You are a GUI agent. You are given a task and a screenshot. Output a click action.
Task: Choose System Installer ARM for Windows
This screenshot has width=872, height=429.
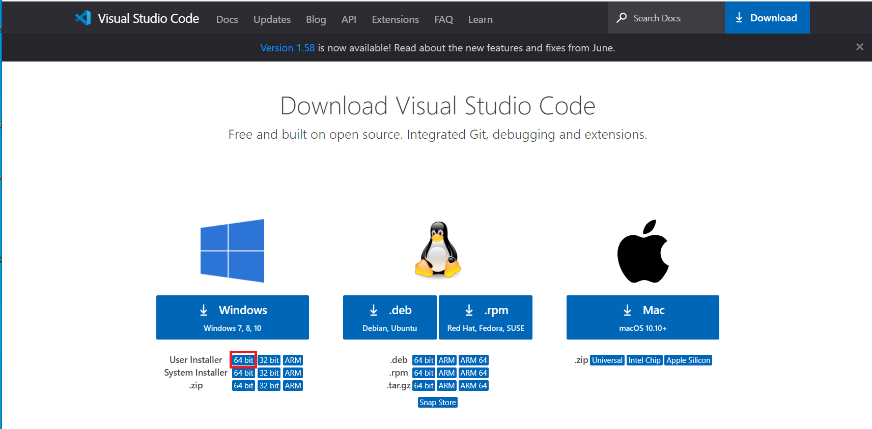tap(293, 373)
